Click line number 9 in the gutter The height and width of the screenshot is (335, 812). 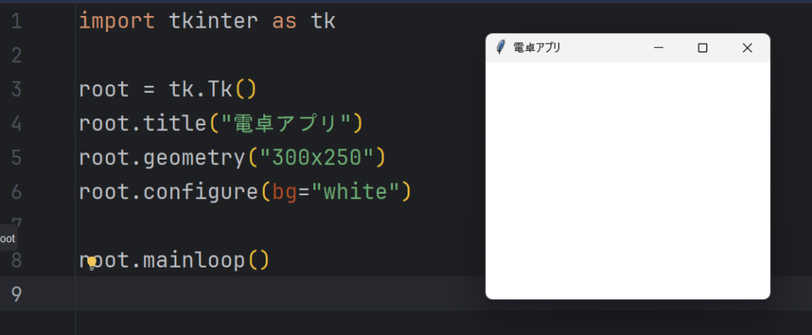tap(16, 294)
